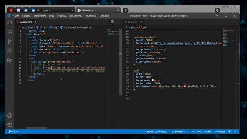
Task: Click index.html in the breadcrumb
Action: (27, 27)
